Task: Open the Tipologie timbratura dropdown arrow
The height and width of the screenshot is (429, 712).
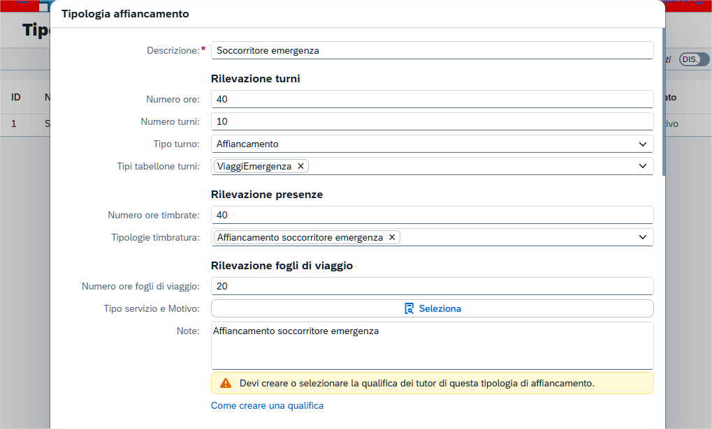Action: [642, 237]
